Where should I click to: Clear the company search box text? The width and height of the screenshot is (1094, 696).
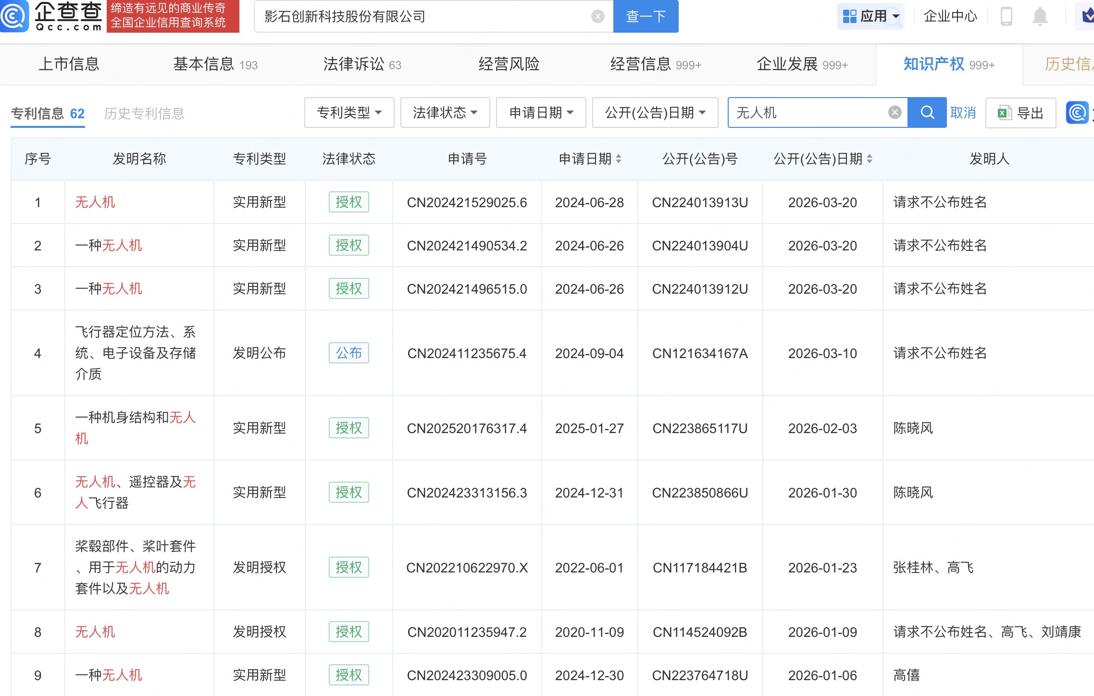click(597, 17)
